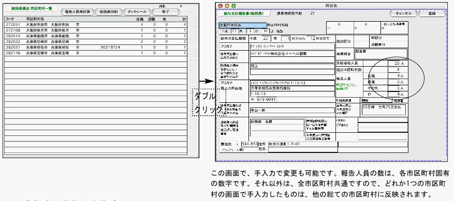Select the 282031 兵庫県明石市 row
This screenshot has width=454, height=201.
click(x=96, y=47)
